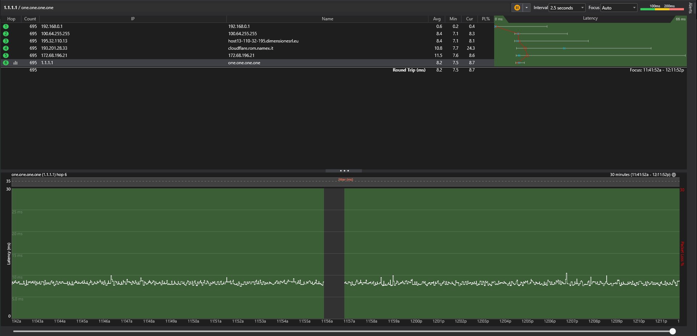Click the hop 1 green circle icon

pyautogui.click(x=6, y=26)
